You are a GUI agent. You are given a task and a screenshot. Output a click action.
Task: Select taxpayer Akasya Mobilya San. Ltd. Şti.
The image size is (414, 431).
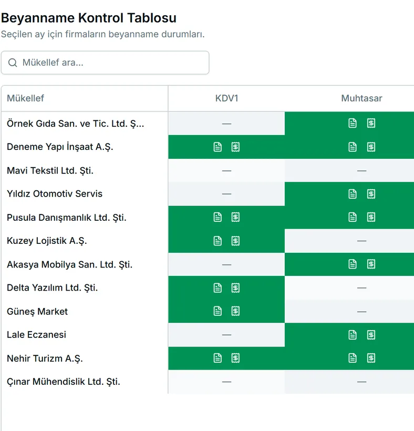point(69,264)
